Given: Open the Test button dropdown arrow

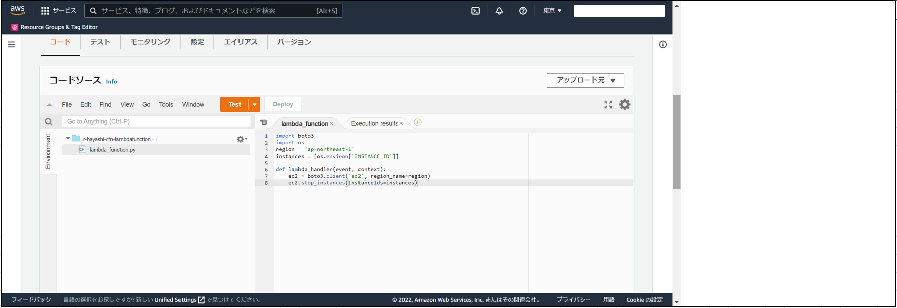Looking at the screenshot, I should coord(255,104).
